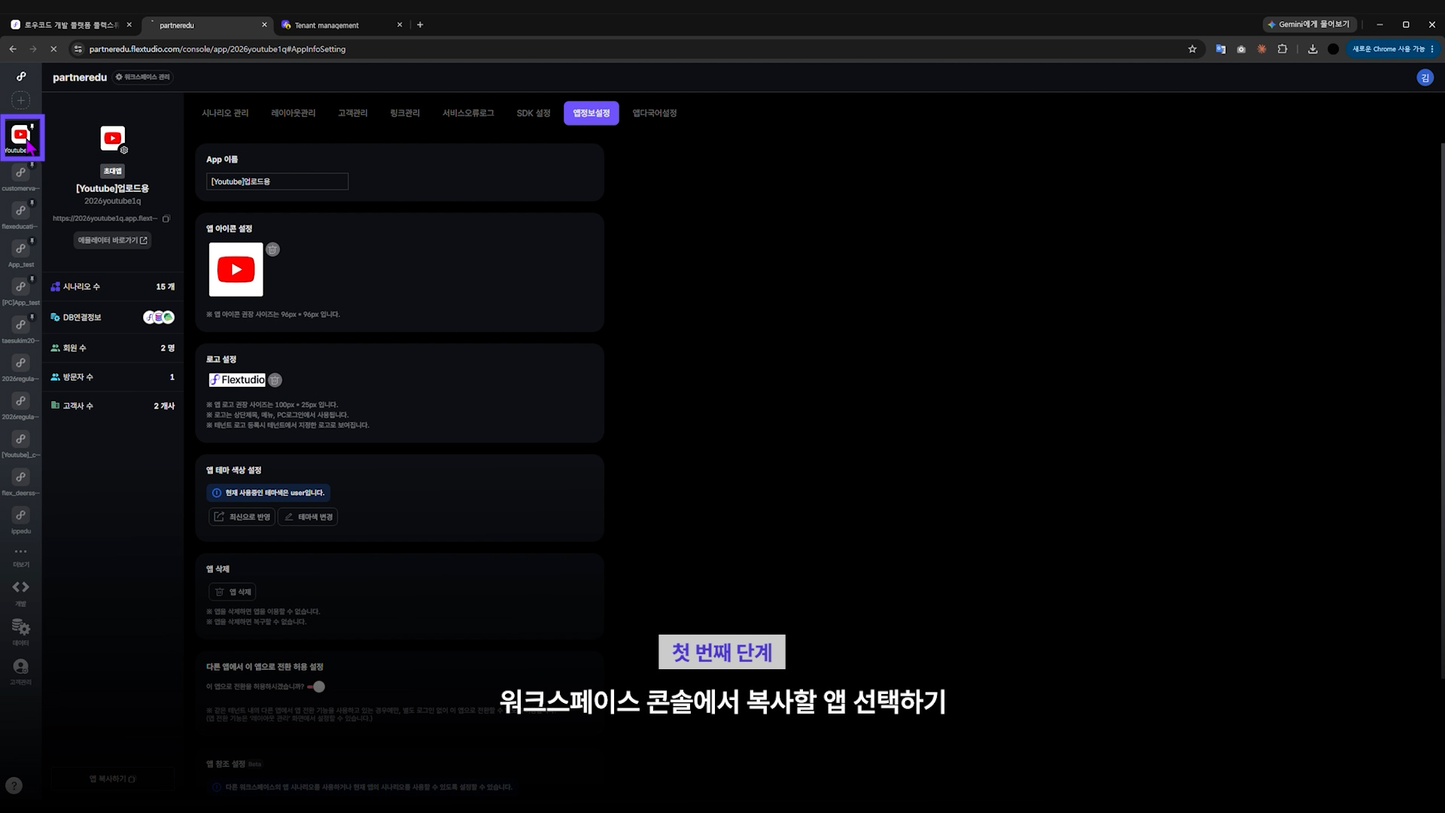Click Gemini에게 물어보기 button
The image size is (1445, 813).
[1308, 24]
